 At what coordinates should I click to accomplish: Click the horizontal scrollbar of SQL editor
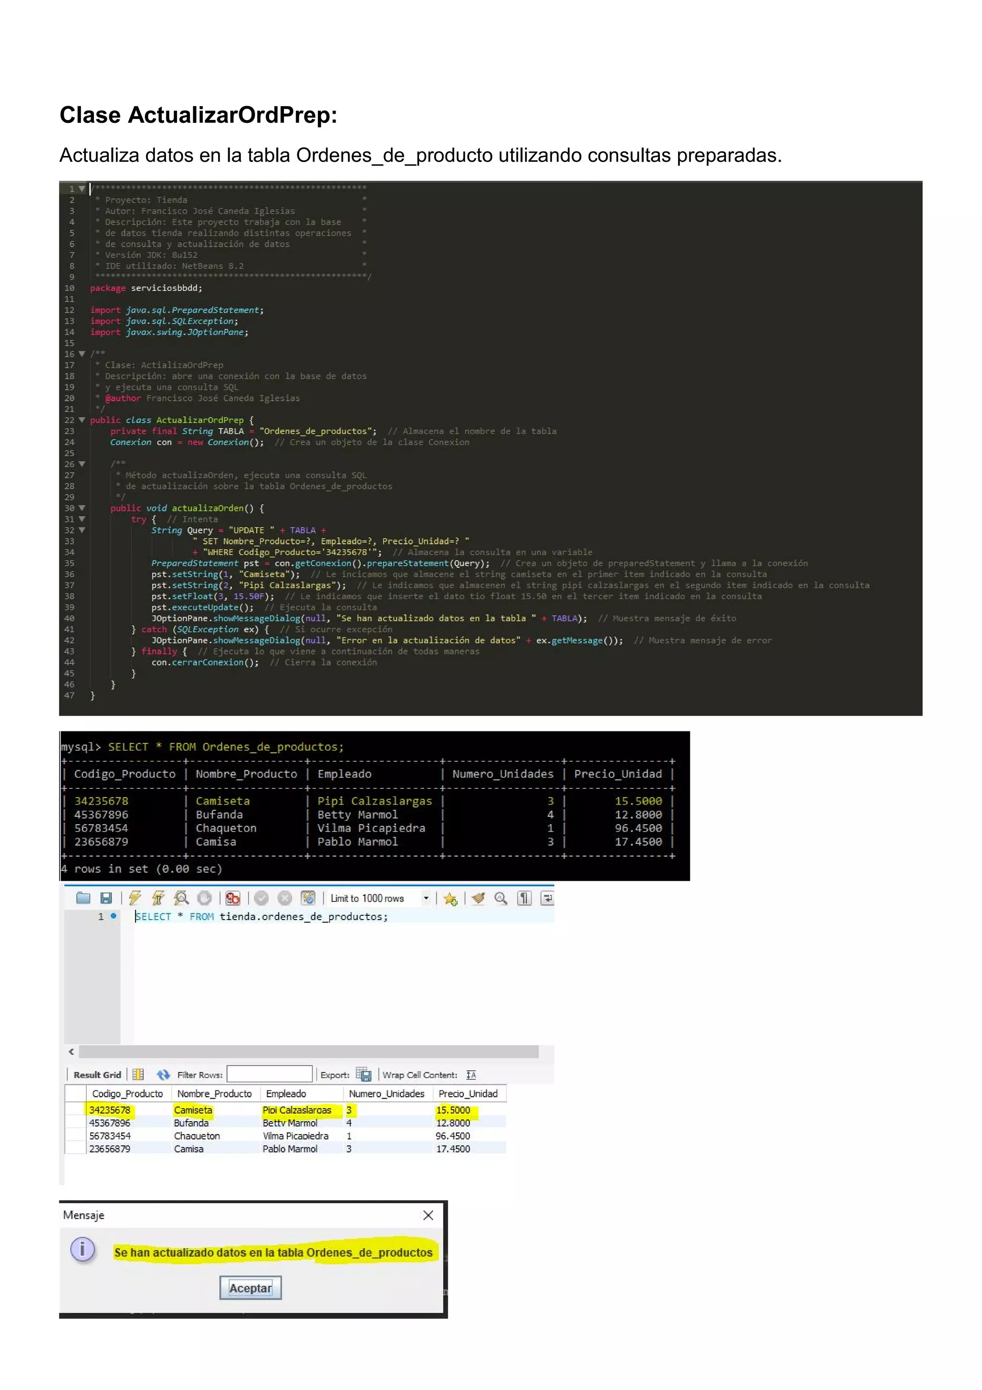pos(308,1052)
